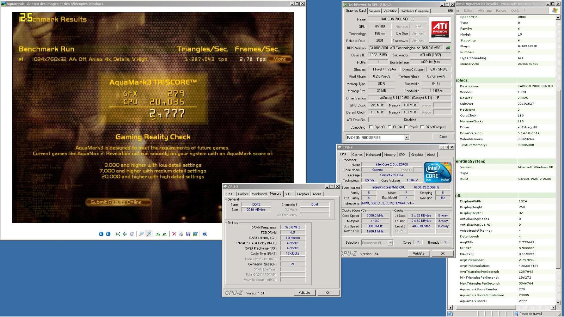
Task: Click the ATI Radeon logo in GPU-Z
Action: point(440,30)
